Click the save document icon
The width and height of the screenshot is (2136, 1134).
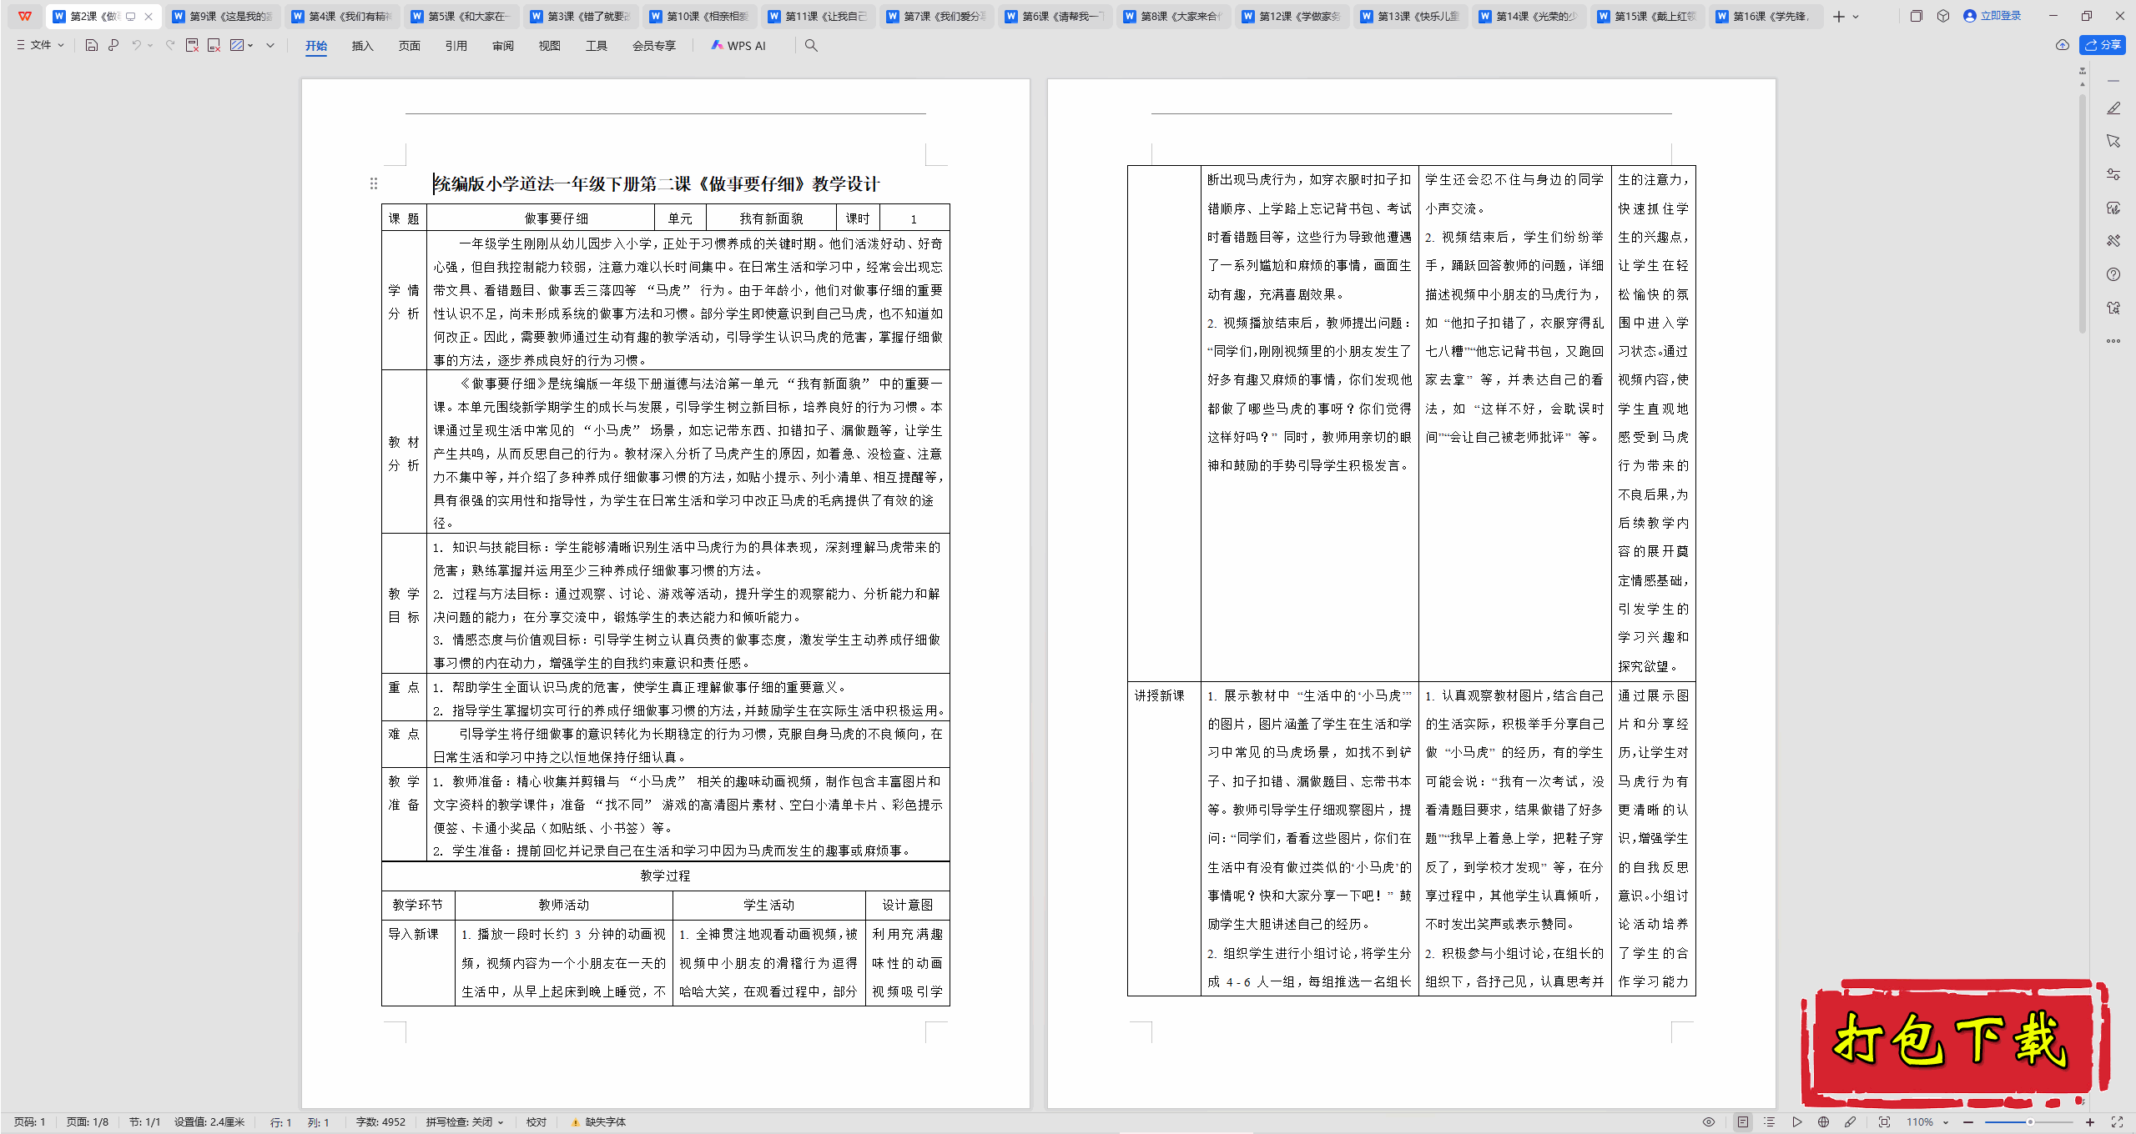92,45
